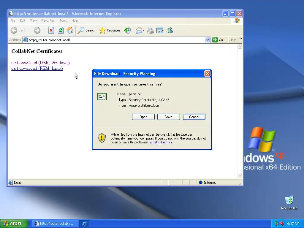
Task: Follow the cert download (DER, Windows) link
Action: [40, 63]
